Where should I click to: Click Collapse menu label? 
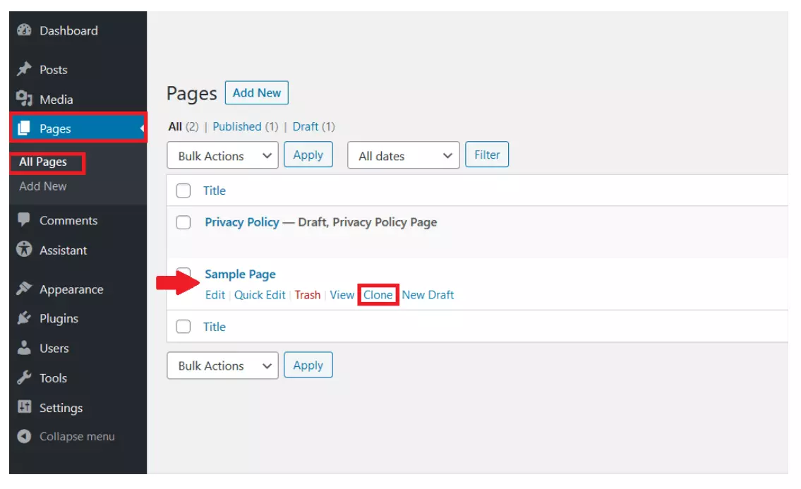[x=77, y=436]
